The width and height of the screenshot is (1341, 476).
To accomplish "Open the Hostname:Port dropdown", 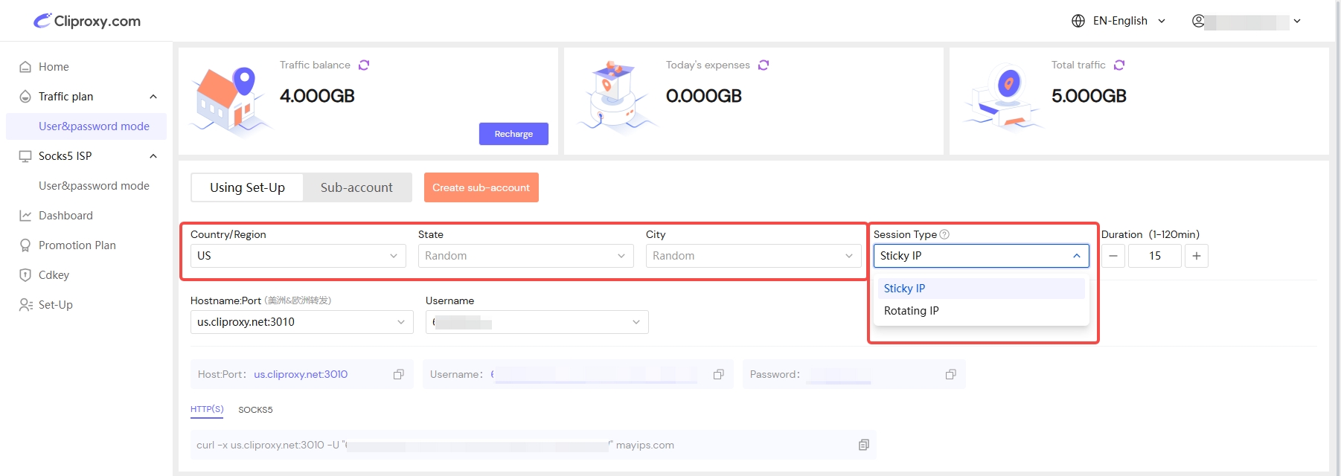I will click(x=301, y=322).
